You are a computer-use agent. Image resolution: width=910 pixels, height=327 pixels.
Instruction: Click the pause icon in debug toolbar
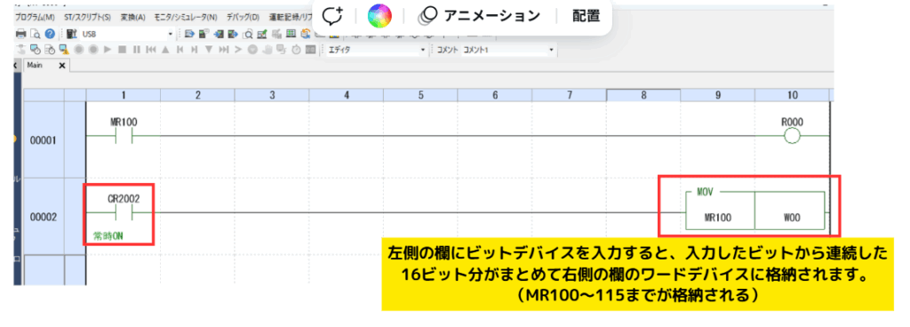click(x=136, y=50)
